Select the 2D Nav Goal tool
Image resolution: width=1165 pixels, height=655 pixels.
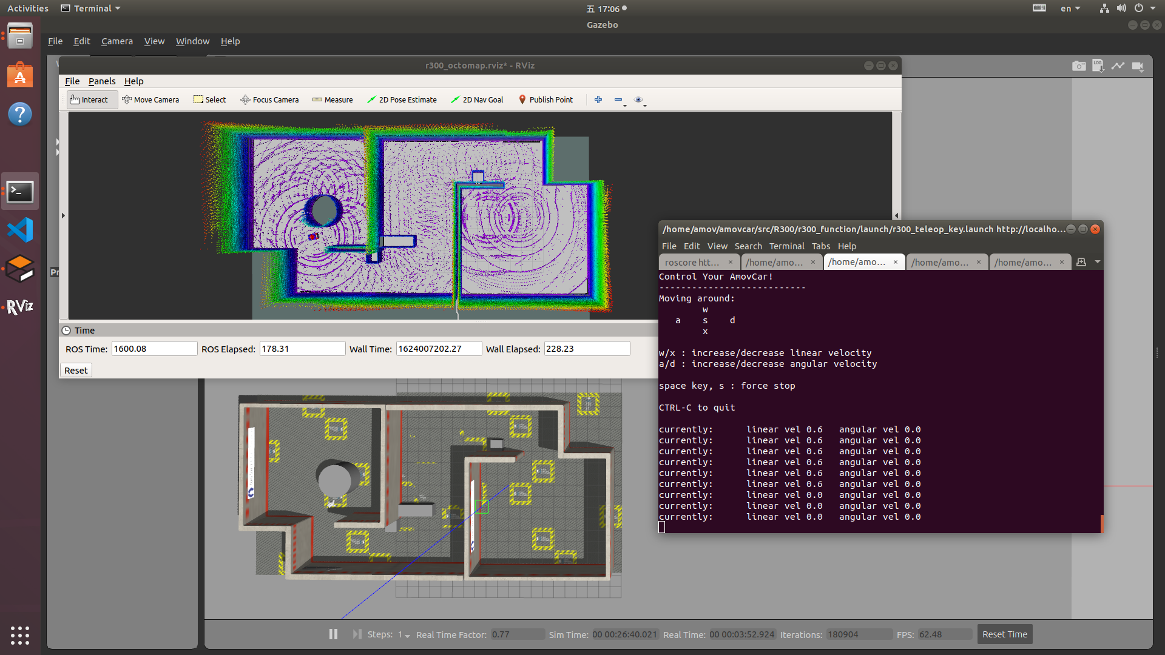pos(477,99)
